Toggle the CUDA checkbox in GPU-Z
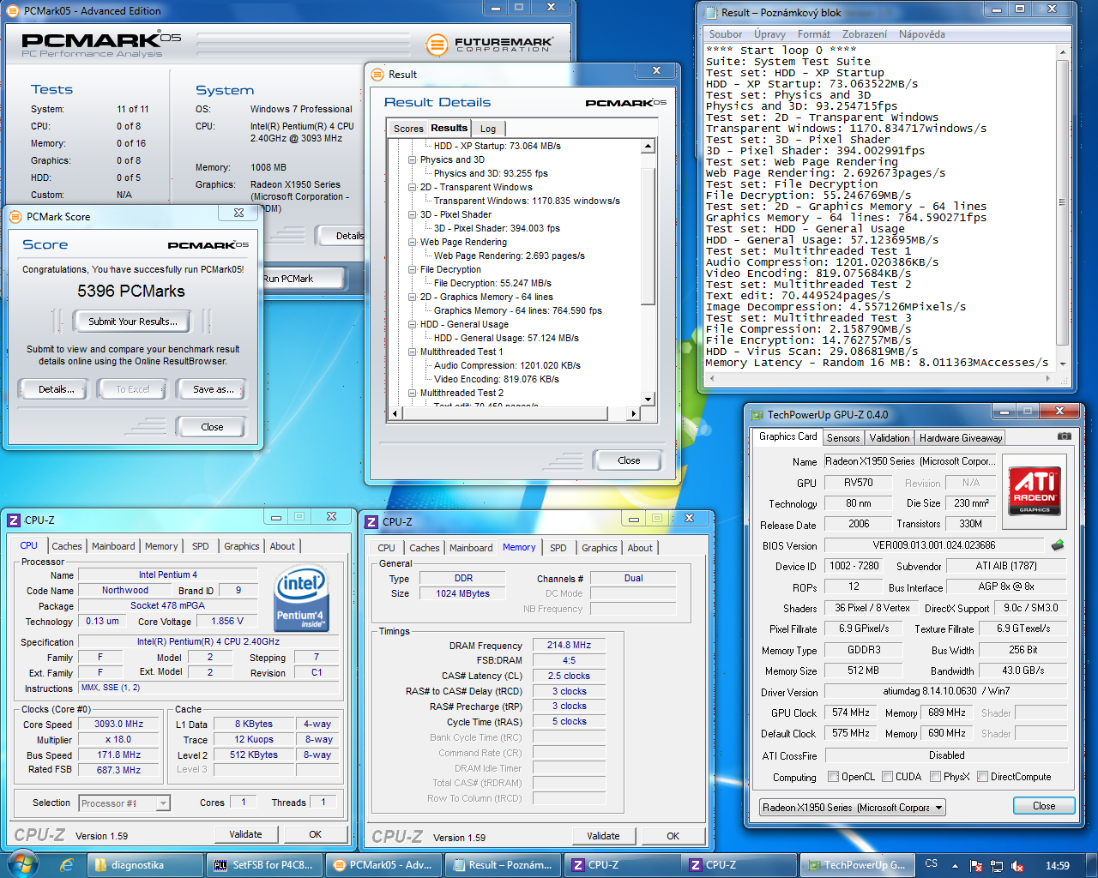The height and width of the screenshot is (878, 1098). (887, 777)
